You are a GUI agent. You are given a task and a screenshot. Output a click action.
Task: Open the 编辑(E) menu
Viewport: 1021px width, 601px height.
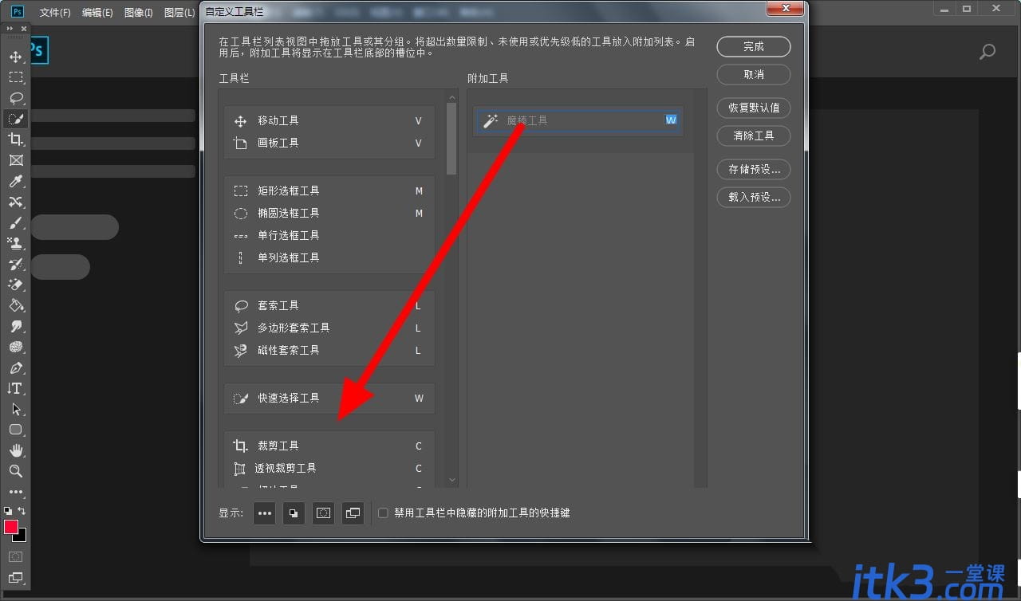pos(97,13)
